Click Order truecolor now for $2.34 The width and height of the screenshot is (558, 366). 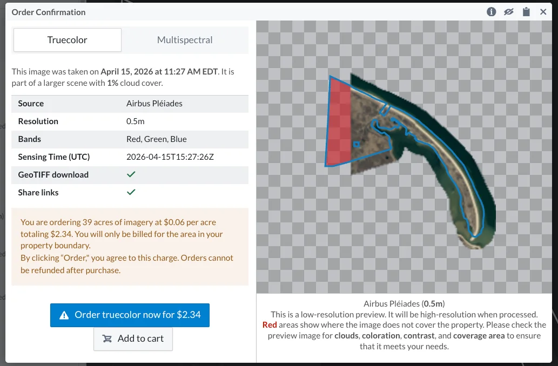tap(130, 315)
